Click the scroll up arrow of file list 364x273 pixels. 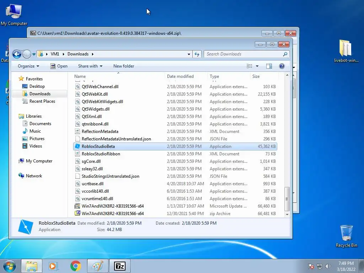[x=287, y=75]
